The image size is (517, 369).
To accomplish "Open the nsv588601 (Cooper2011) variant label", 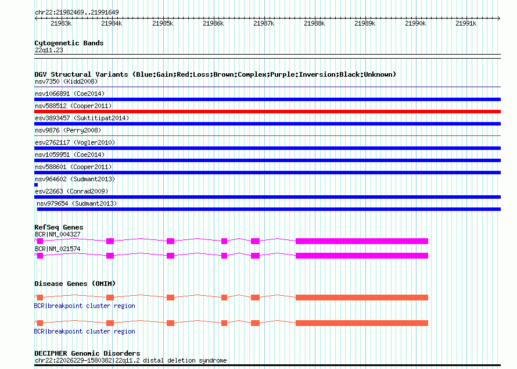I will (73, 167).
